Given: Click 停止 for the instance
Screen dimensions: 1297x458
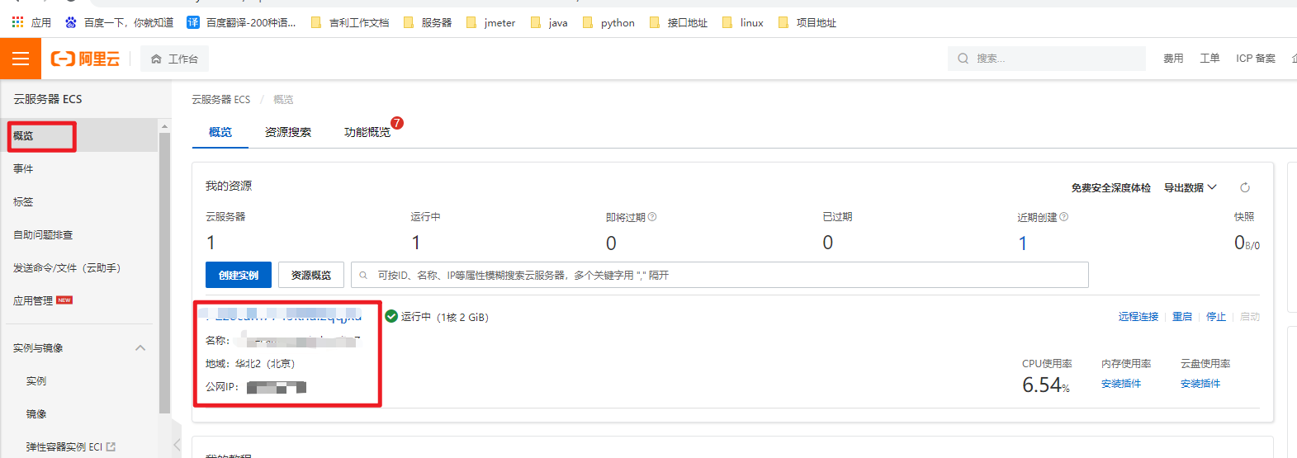Looking at the screenshot, I should click(x=1216, y=317).
